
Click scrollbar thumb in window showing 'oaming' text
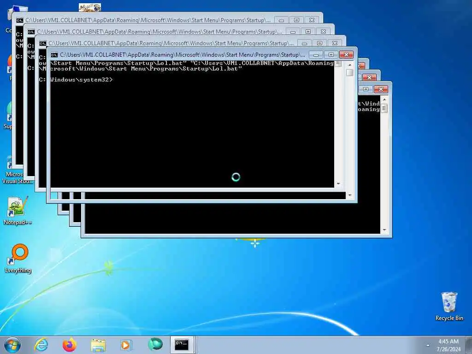[384, 108]
